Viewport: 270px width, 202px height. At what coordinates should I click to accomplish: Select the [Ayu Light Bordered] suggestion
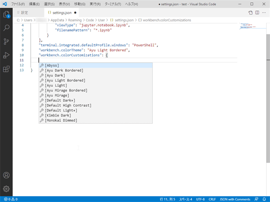[x=96, y=80]
